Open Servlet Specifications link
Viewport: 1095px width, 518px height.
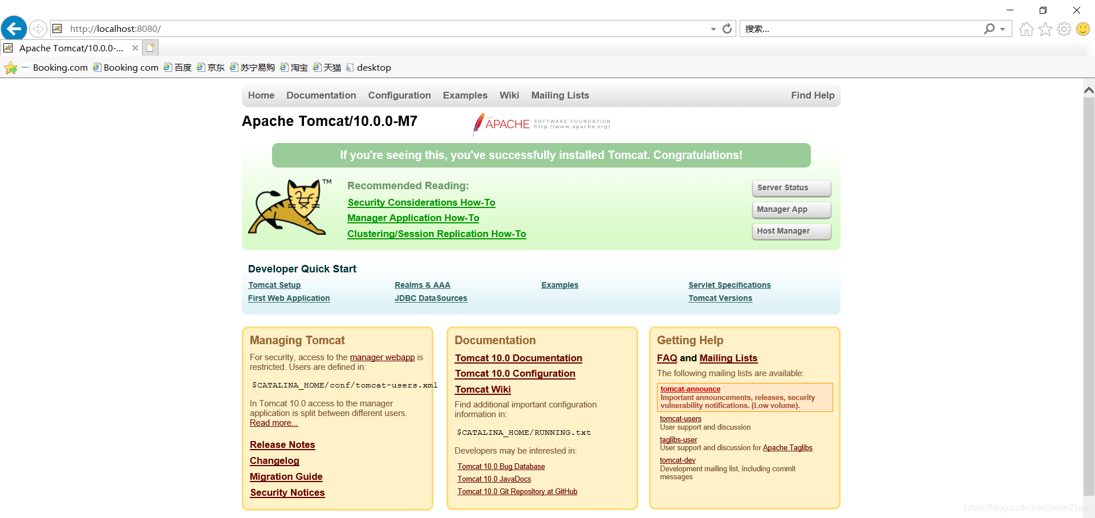(729, 285)
